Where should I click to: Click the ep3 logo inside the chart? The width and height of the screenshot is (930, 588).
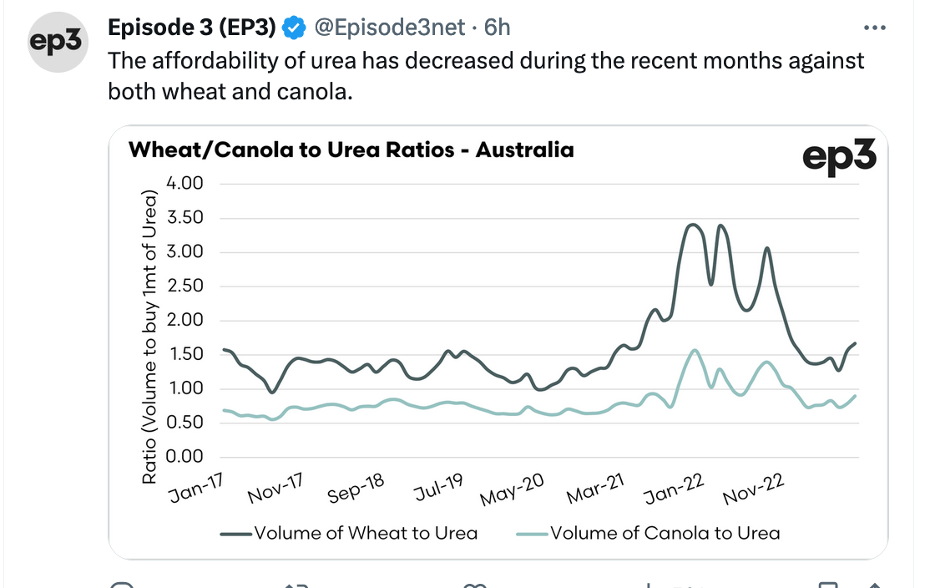click(839, 157)
